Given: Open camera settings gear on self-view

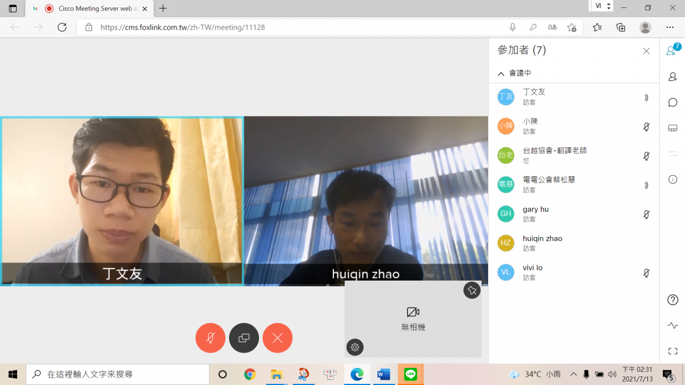Looking at the screenshot, I should 355,347.
